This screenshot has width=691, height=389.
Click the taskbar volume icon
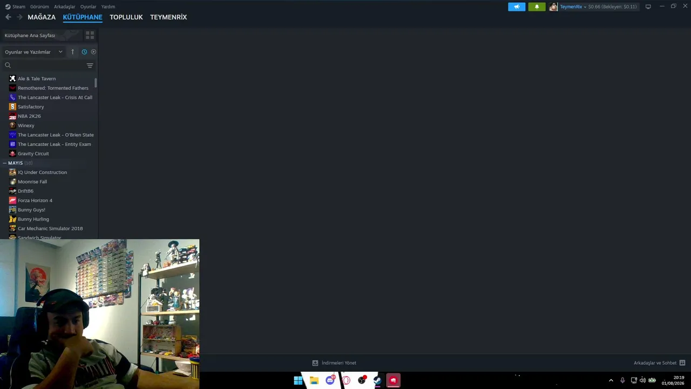[x=642, y=380]
